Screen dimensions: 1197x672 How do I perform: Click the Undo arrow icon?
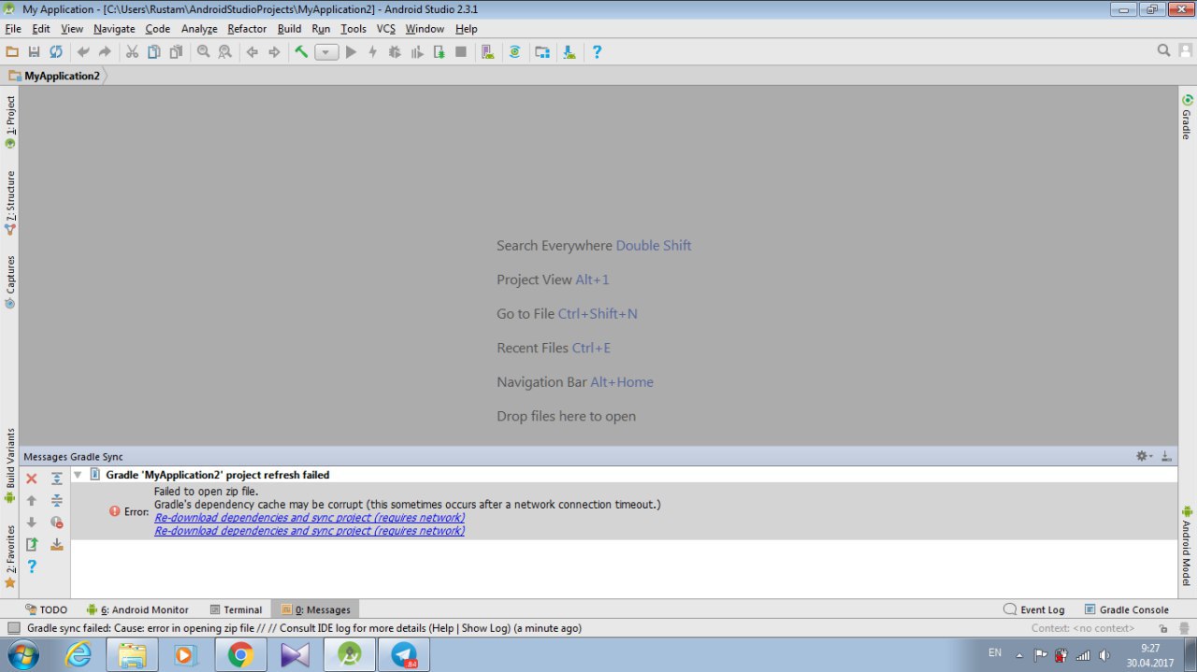click(83, 52)
